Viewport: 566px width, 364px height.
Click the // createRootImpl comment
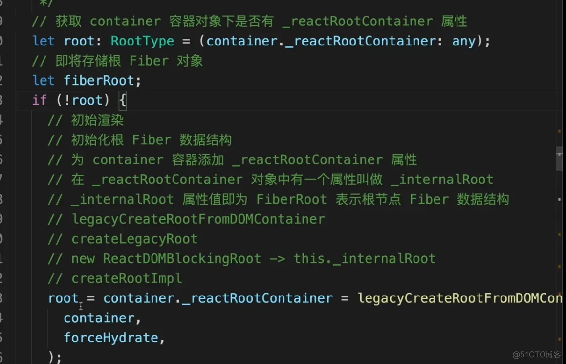115,279
